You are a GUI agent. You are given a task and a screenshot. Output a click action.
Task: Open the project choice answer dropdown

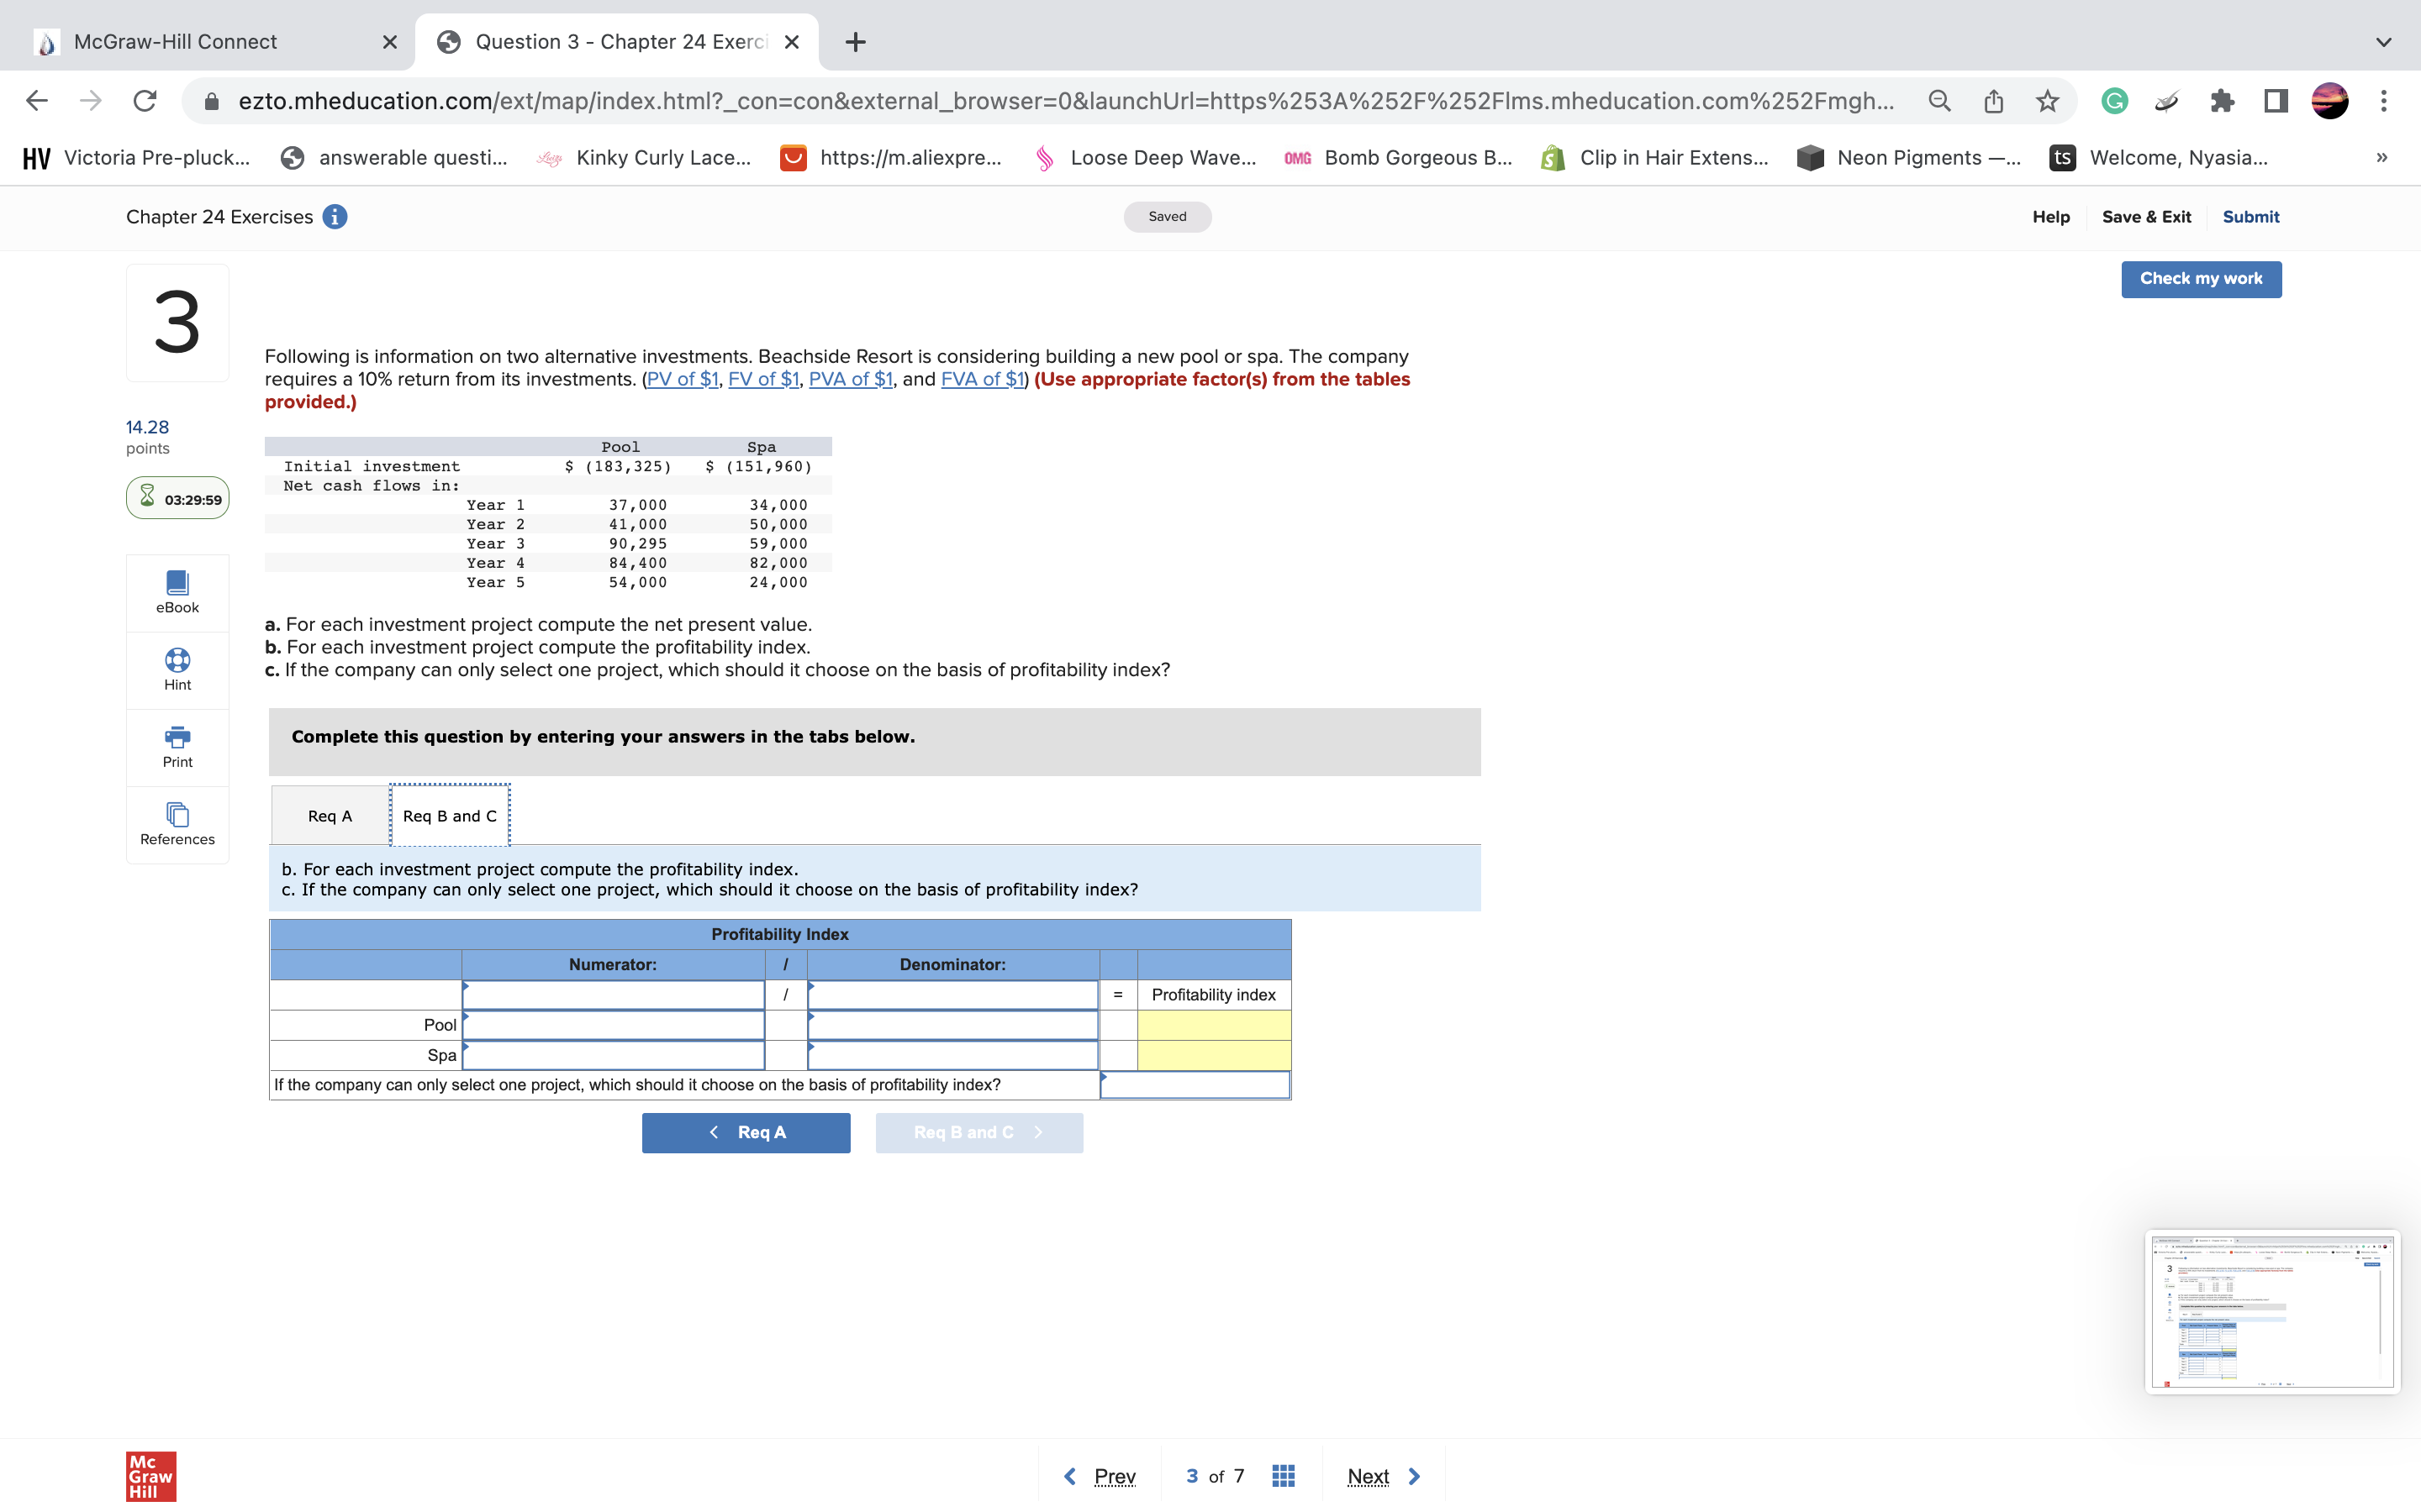(1195, 1084)
